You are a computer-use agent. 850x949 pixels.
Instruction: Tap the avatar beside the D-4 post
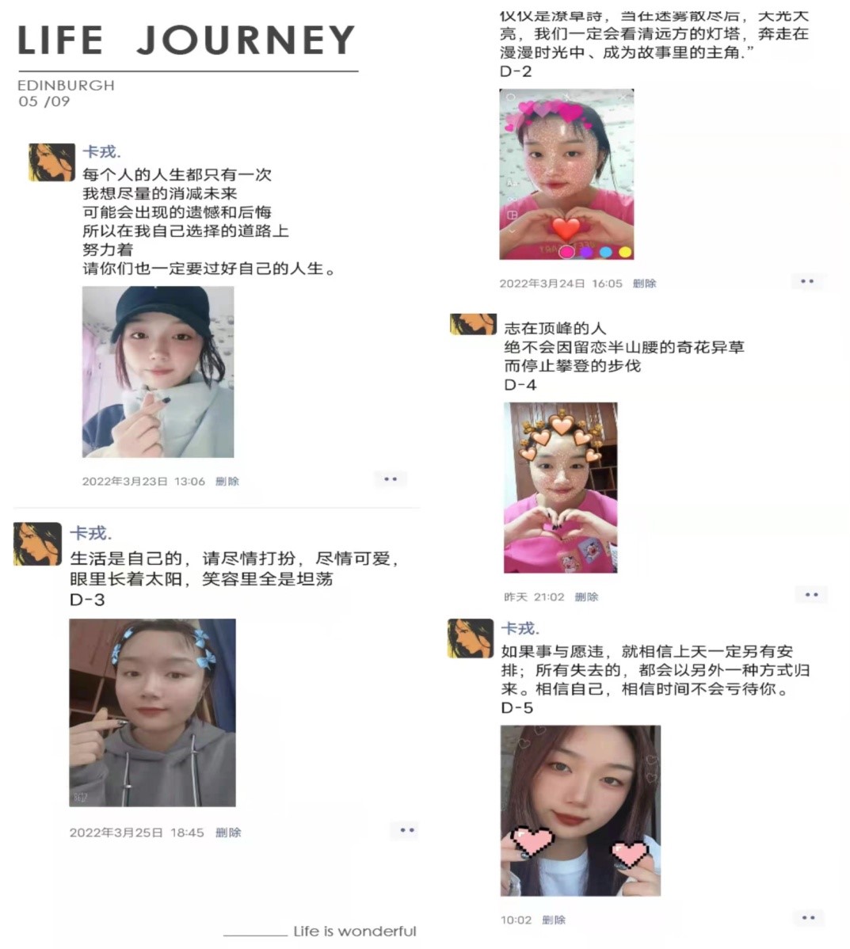click(473, 324)
